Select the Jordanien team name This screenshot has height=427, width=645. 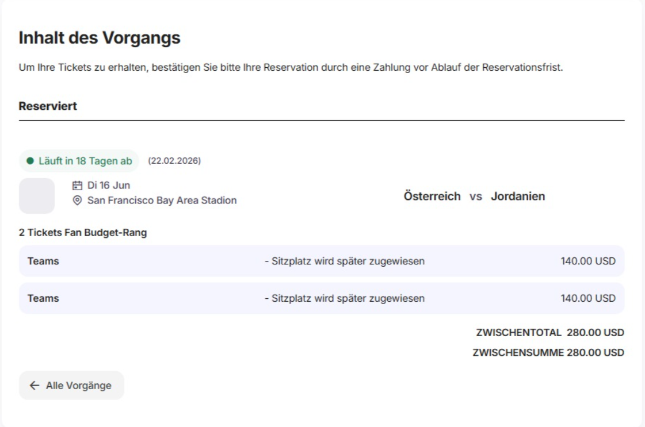click(x=518, y=197)
